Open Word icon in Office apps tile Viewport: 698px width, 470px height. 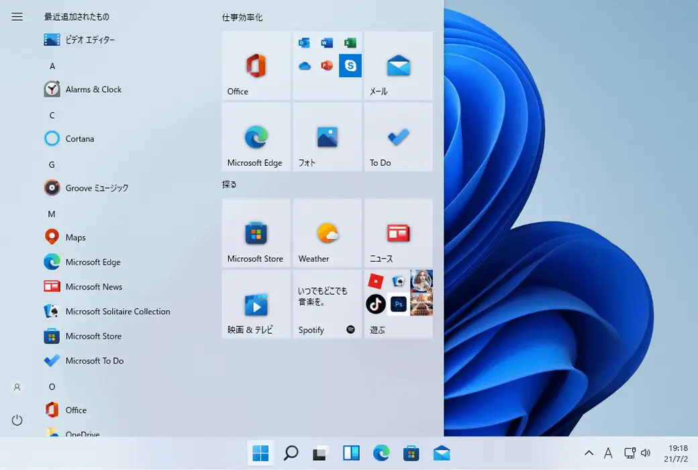pos(327,43)
